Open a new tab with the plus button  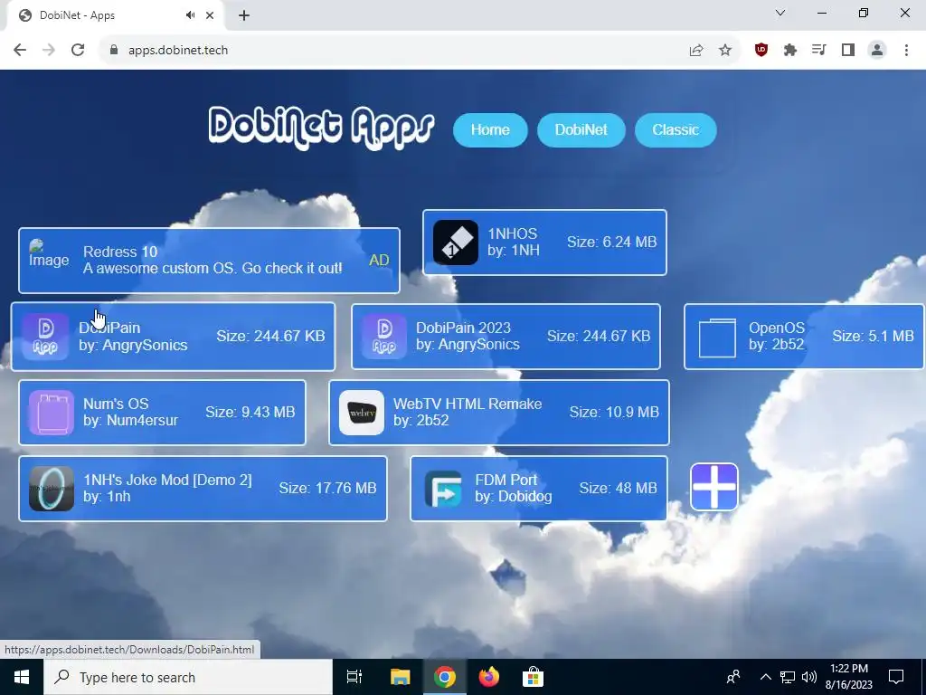tap(244, 15)
